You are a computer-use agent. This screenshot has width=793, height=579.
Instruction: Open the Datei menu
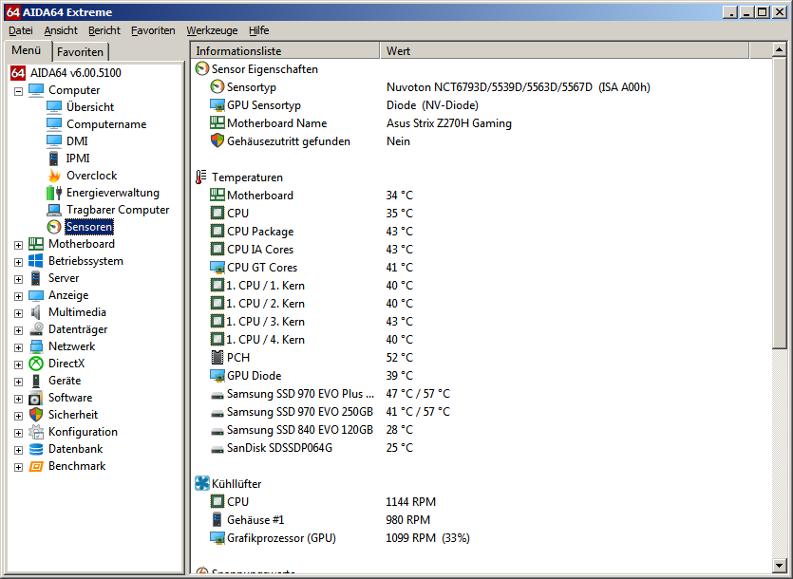(x=21, y=30)
